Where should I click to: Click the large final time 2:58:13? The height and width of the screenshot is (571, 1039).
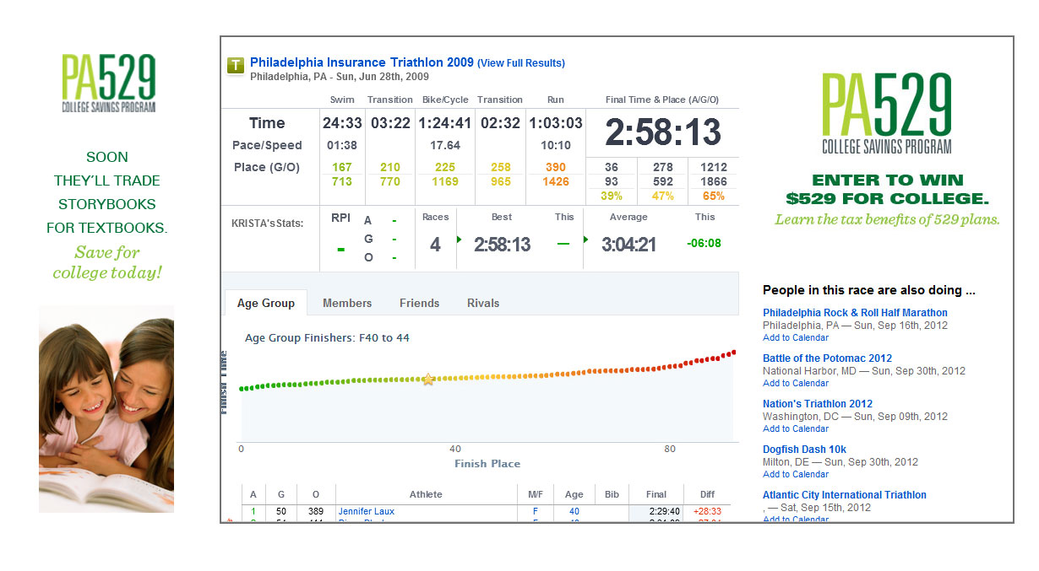663,132
